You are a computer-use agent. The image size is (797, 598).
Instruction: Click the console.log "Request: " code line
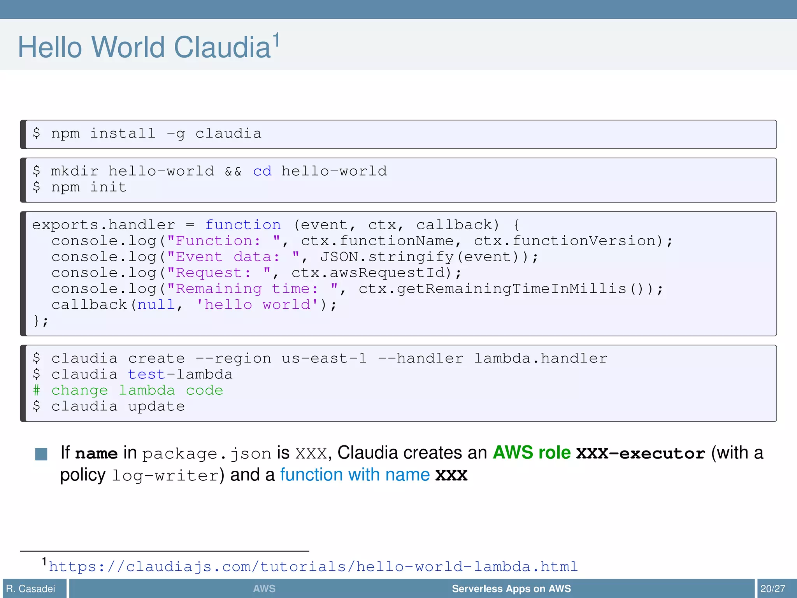click(256, 273)
